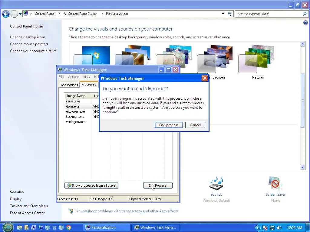The width and height of the screenshot is (310, 232).
Task: Open Change desktop icons link
Action: click(28, 37)
